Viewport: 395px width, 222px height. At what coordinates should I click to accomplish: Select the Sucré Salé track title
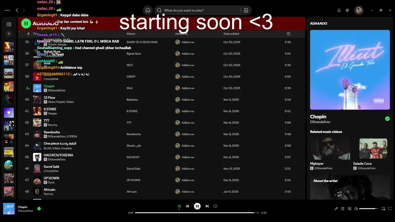tap(52, 166)
